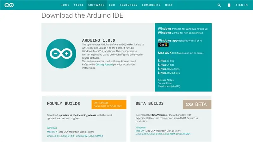Open the search magnifier icon
The image size is (253, 142).
click(x=219, y=5)
